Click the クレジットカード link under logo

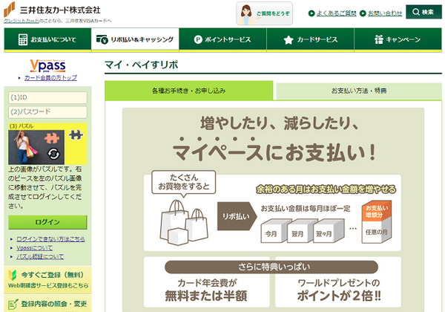22,21
